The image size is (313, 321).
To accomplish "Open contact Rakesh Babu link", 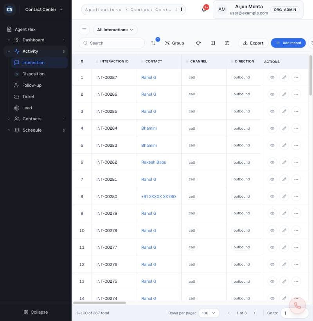I will click(x=154, y=162).
